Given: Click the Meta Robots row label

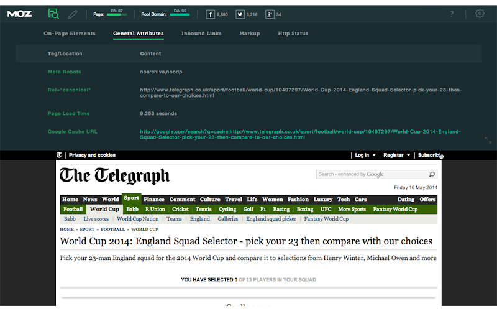Looking at the screenshot, I should tap(65, 72).
